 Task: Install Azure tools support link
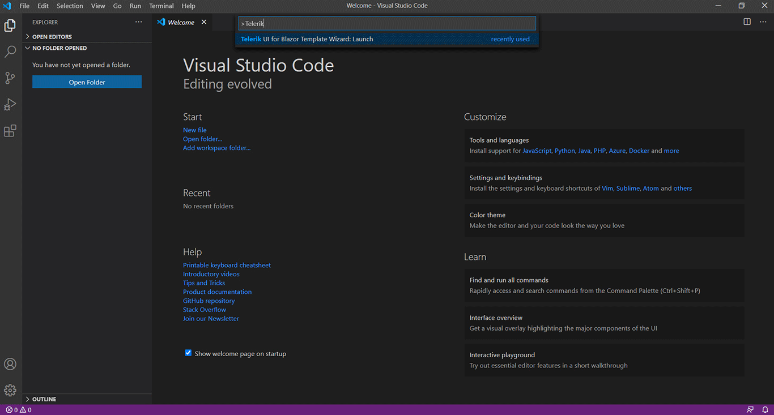coord(617,151)
